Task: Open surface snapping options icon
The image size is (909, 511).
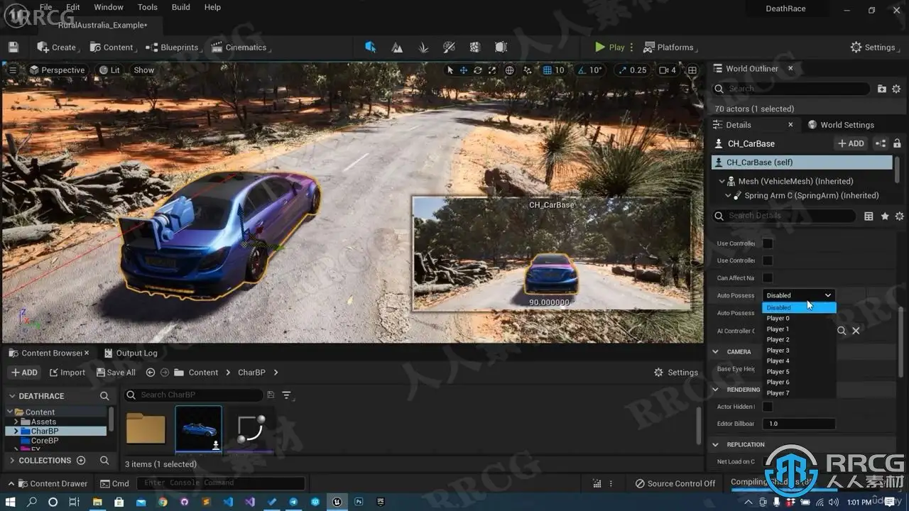Action: [528, 70]
